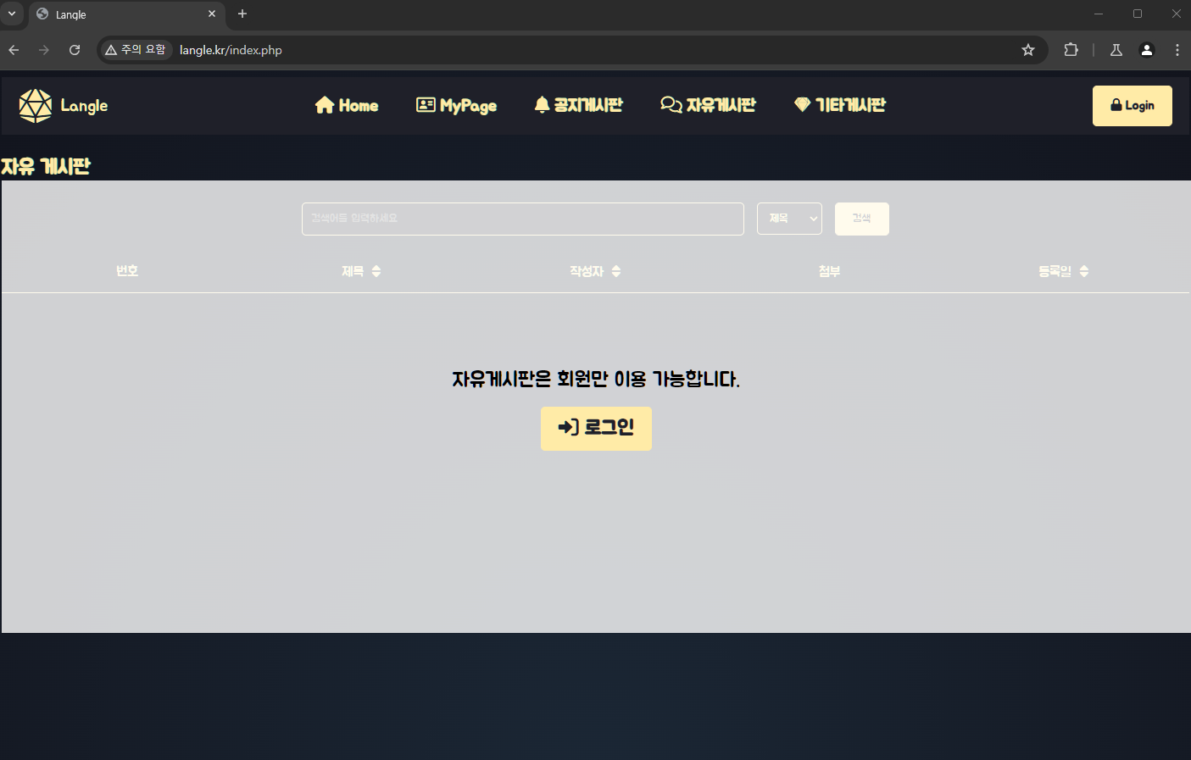Bookmark this page with the star icon
This screenshot has width=1191, height=760.
[x=1028, y=50]
